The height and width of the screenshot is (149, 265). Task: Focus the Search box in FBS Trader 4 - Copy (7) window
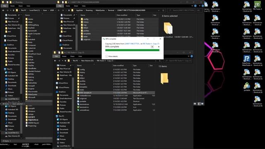(178, 61)
